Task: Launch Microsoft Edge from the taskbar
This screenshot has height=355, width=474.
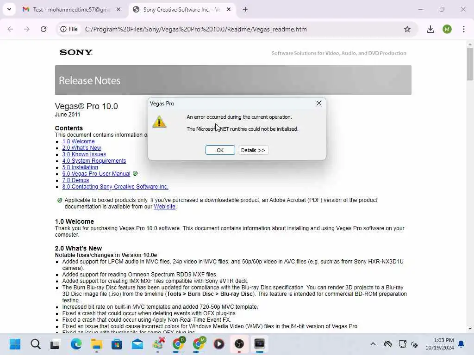Action: pos(76,344)
